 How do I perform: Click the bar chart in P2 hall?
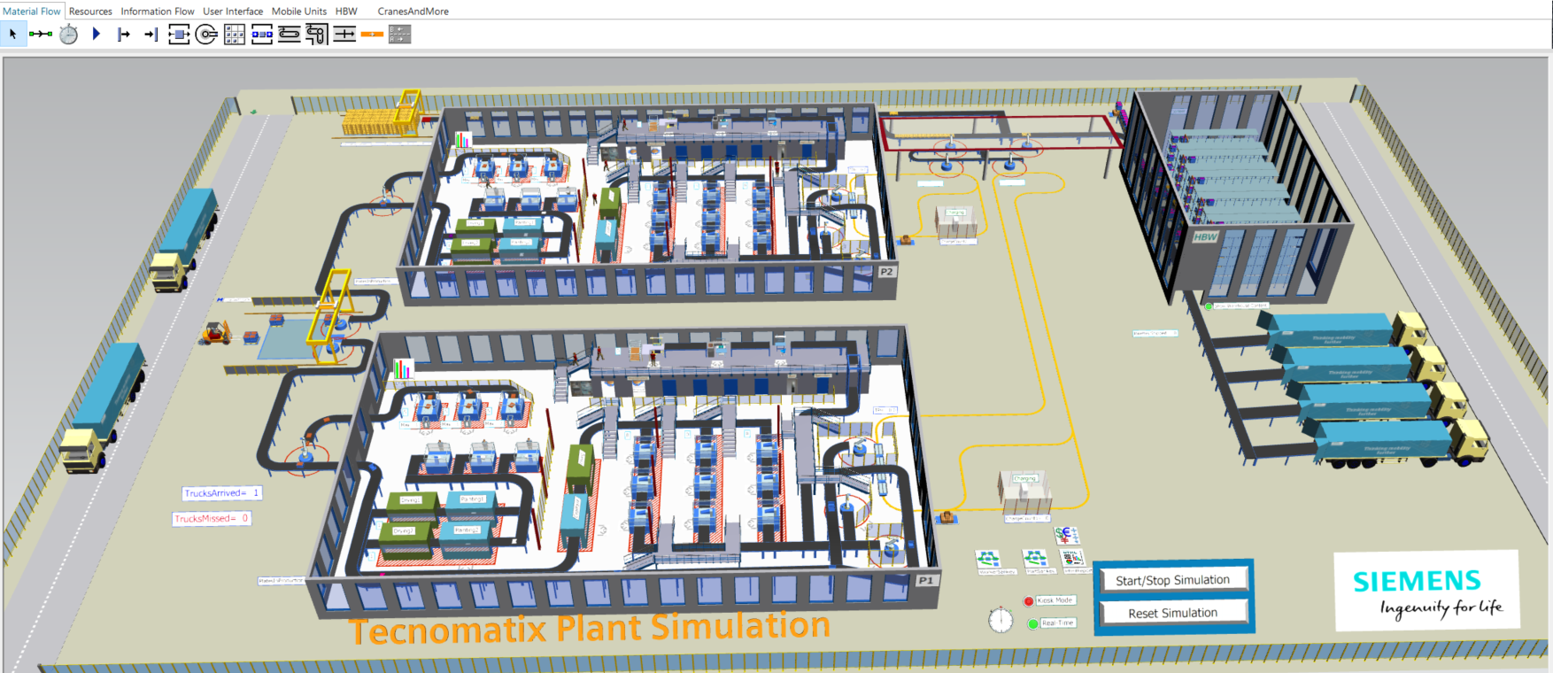[x=463, y=140]
